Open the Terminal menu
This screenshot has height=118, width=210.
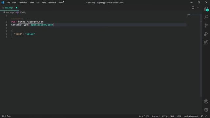(x=52, y=3)
